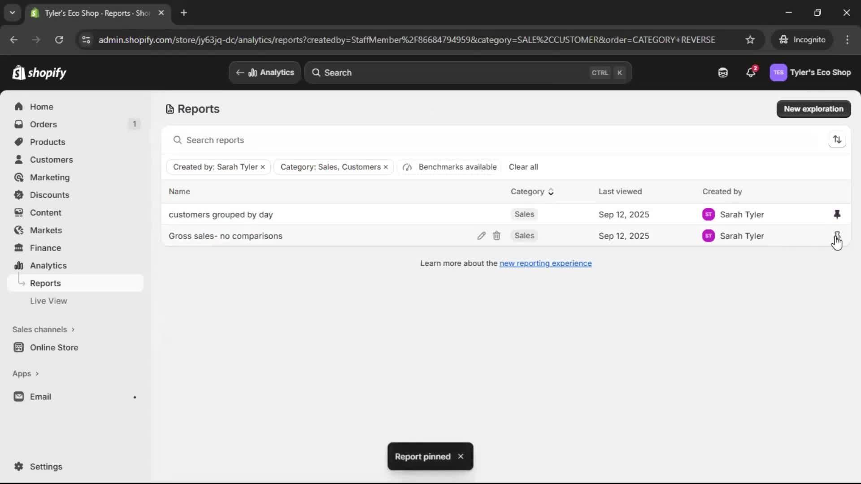Open Shopify admin assistant icon in header
The height and width of the screenshot is (484, 861).
(723, 72)
